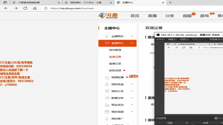This screenshot has height=125, width=223.
Task: Close the CF新版本 browser tab
Action: coord(59,3)
